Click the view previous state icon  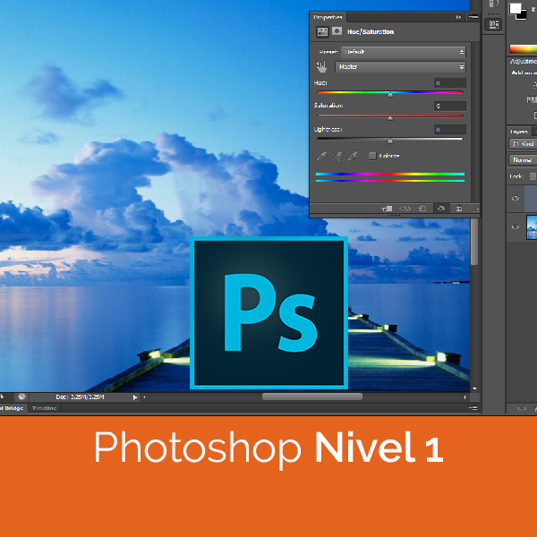405,209
